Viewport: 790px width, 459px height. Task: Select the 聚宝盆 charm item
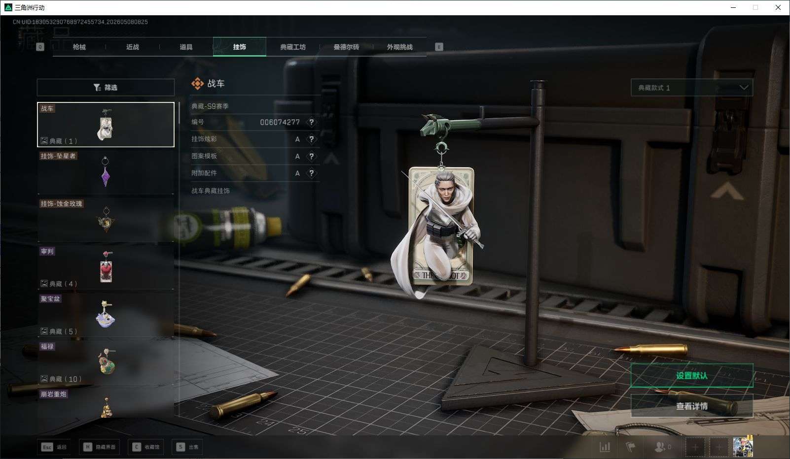106,315
